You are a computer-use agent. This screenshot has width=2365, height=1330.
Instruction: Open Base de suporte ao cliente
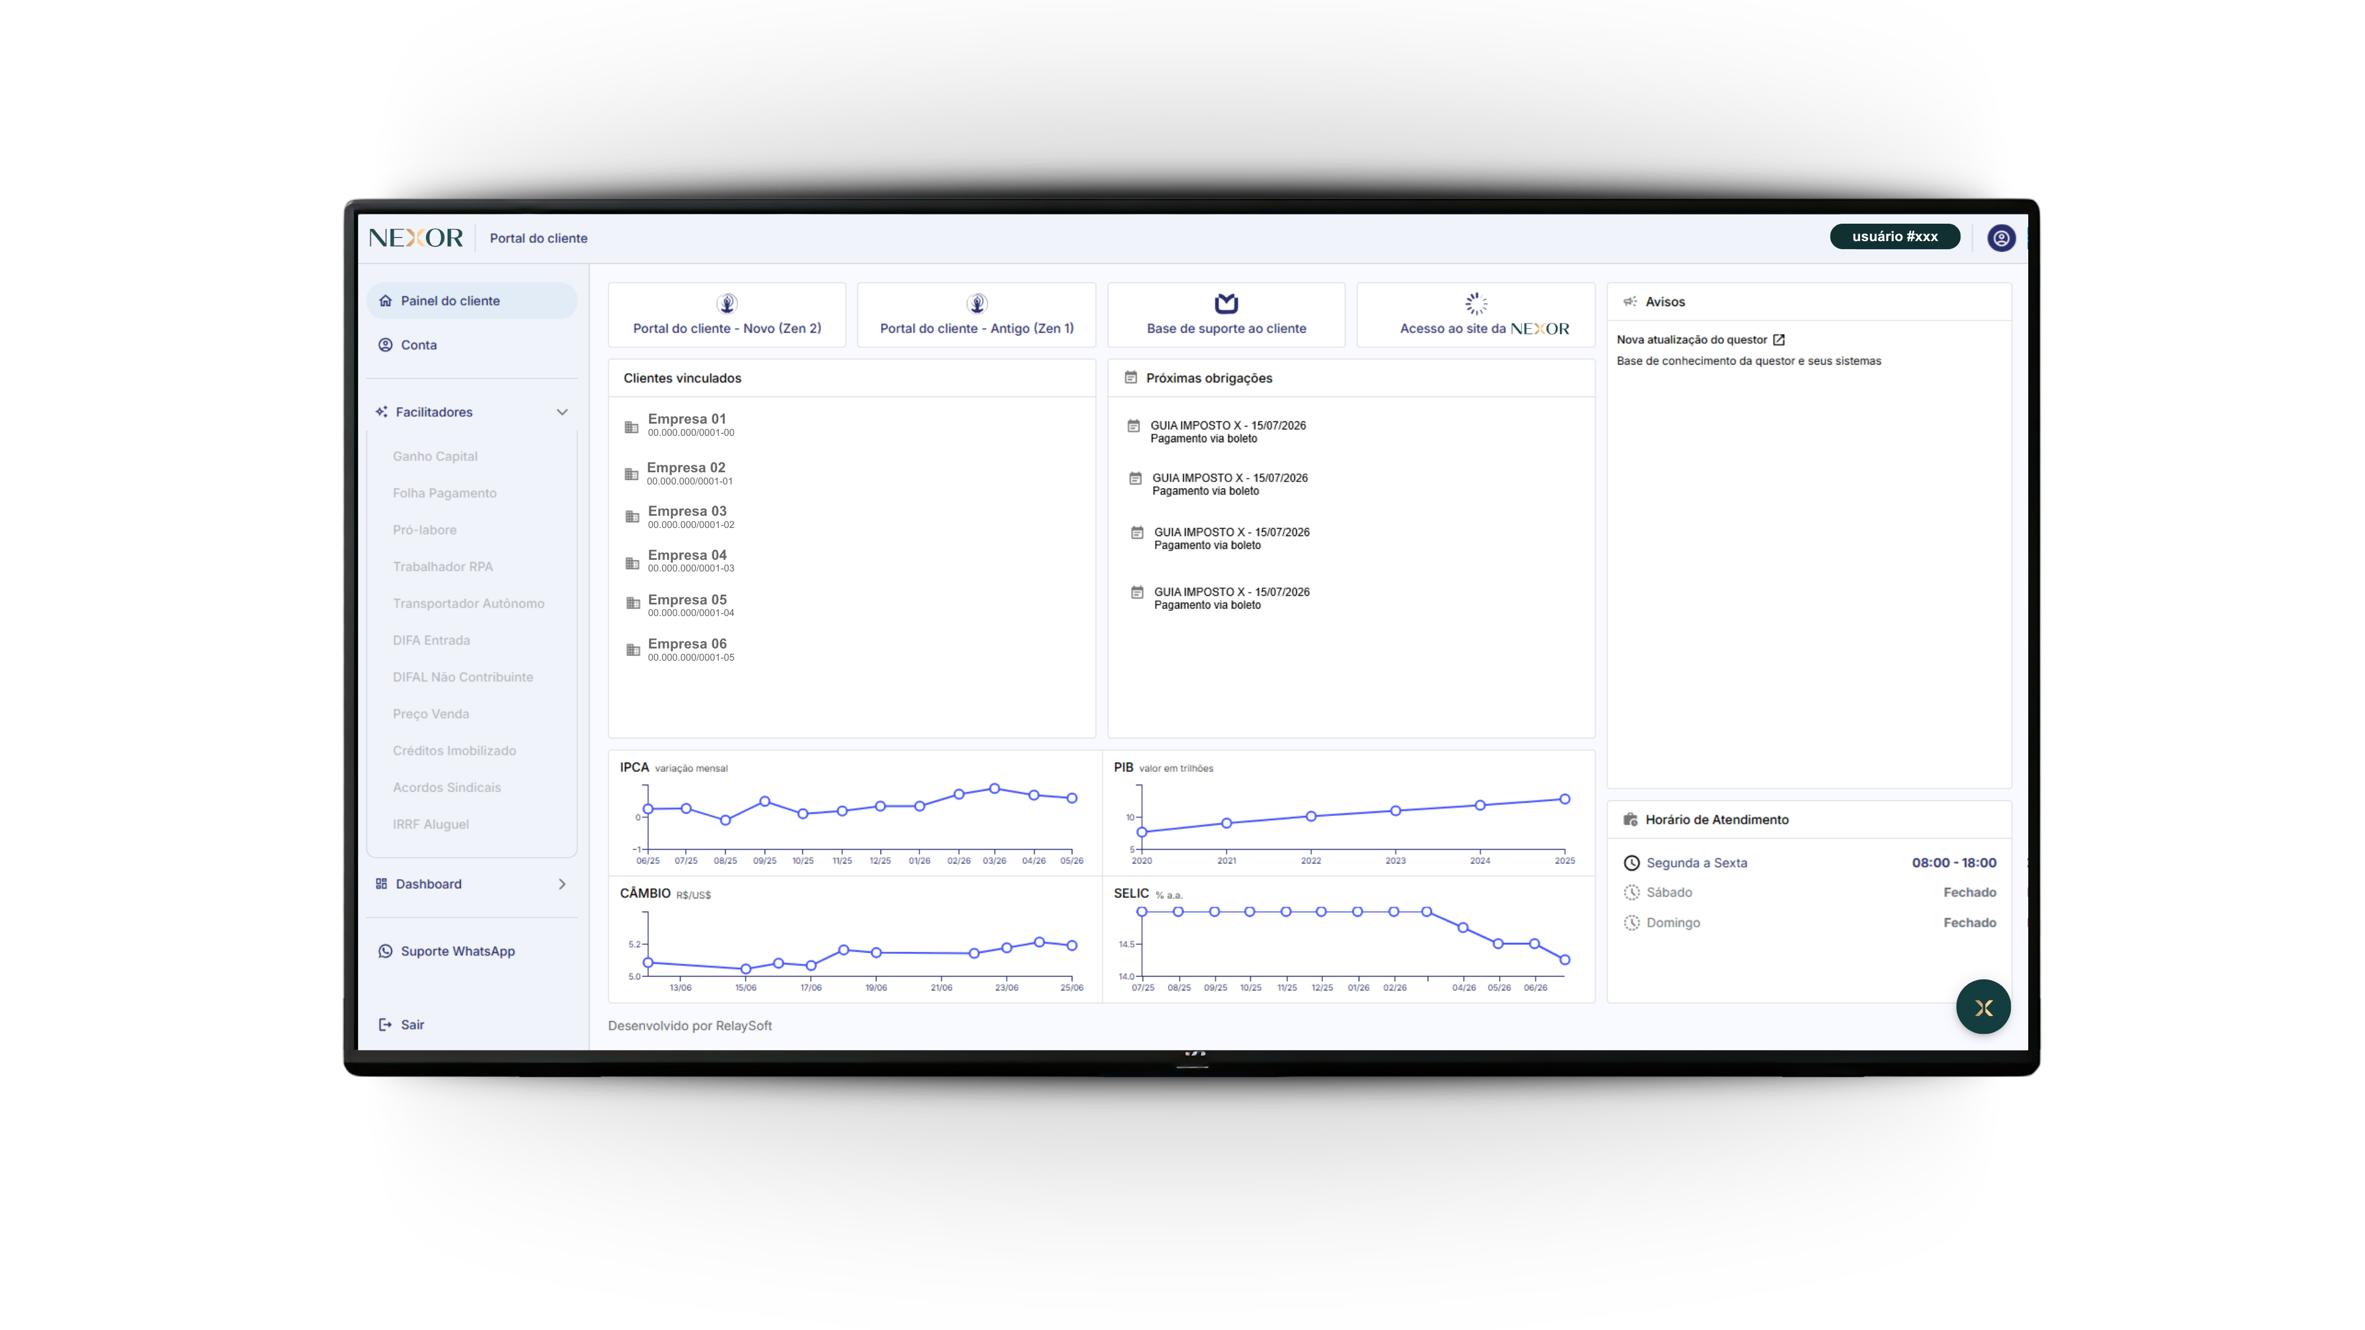[x=1227, y=315]
